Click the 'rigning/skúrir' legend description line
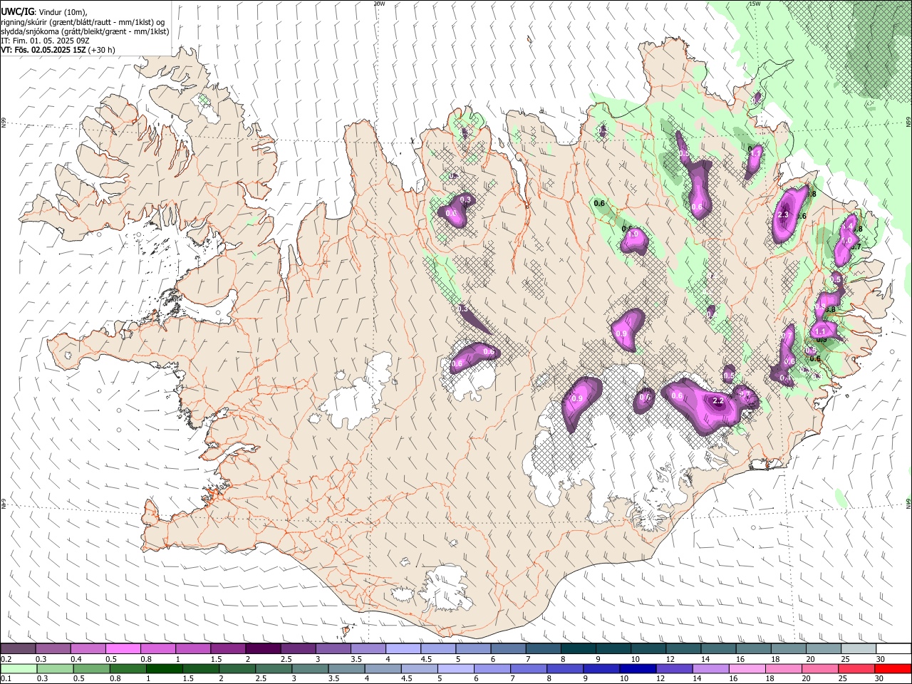Viewport: 912px width, 684px height. (x=83, y=22)
